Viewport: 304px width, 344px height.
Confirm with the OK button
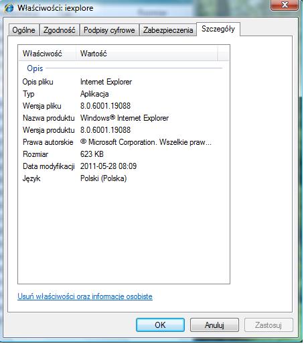(160, 325)
